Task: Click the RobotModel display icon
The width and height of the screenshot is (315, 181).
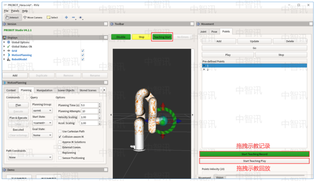Action: pos(9,59)
